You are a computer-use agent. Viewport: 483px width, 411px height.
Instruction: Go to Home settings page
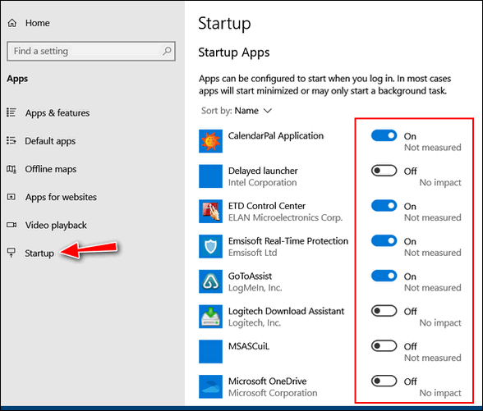tap(38, 23)
